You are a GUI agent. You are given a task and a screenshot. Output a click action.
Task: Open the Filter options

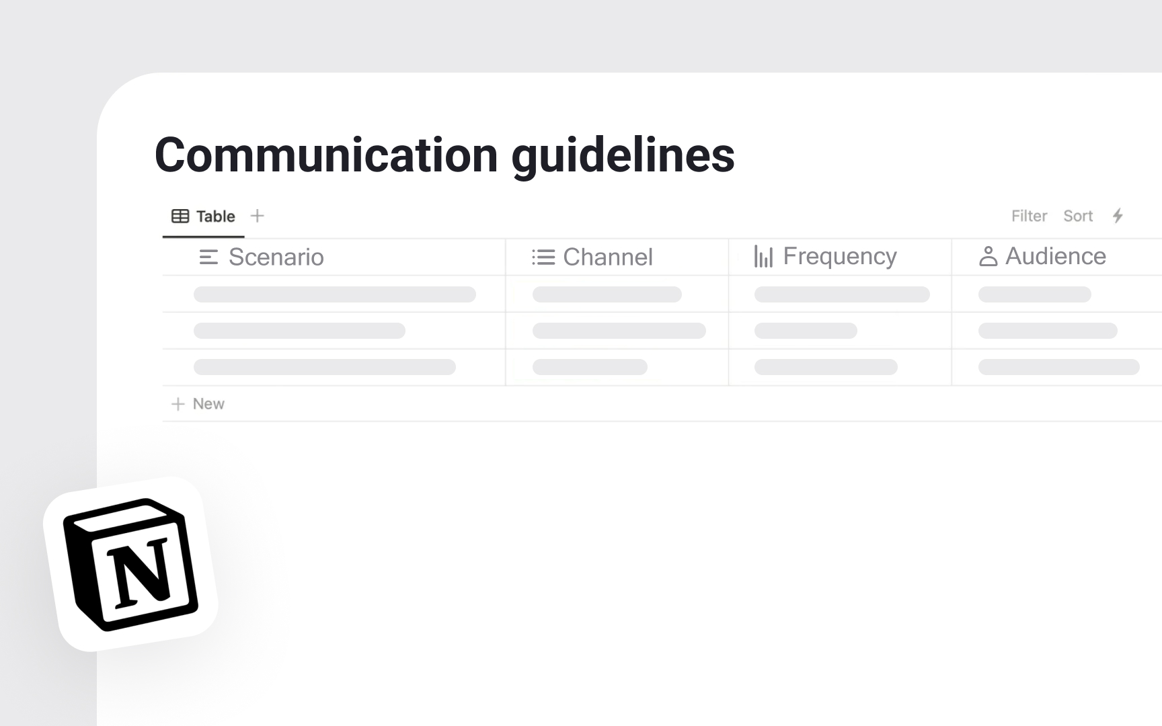tap(1028, 216)
